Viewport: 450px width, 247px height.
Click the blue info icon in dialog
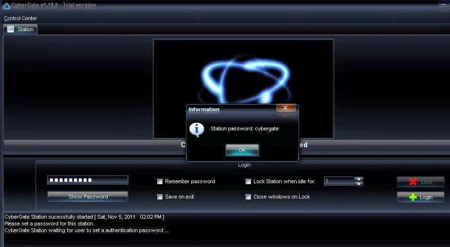[197, 129]
